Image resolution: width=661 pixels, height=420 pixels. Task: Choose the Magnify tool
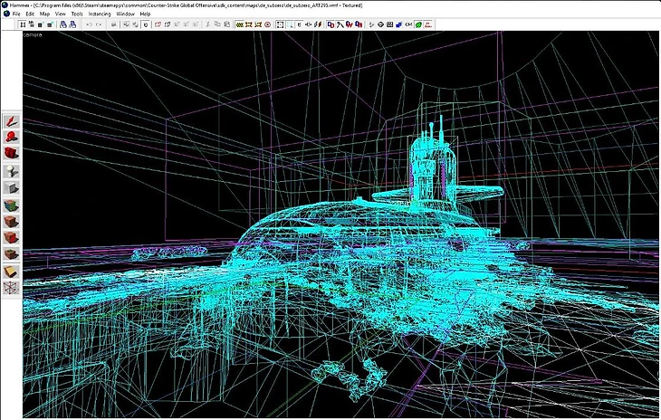tap(11, 137)
